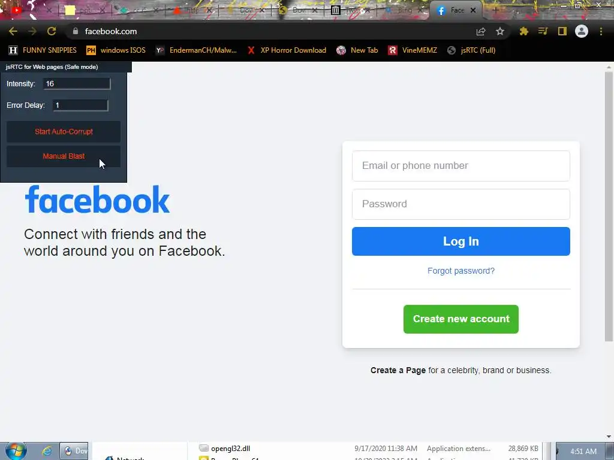Toggle the browser side panel icon

click(562, 31)
